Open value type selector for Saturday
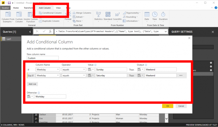The height and width of the screenshot is (127, 218). coord(91,75)
